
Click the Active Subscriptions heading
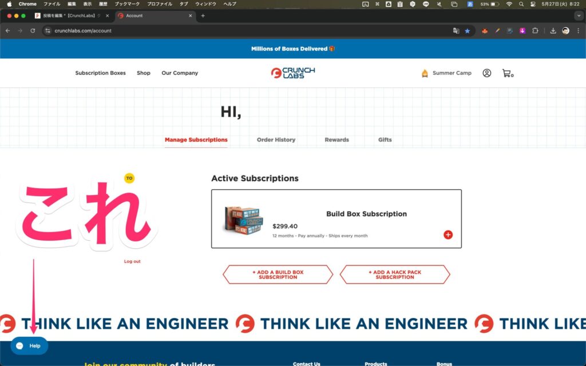point(255,178)
